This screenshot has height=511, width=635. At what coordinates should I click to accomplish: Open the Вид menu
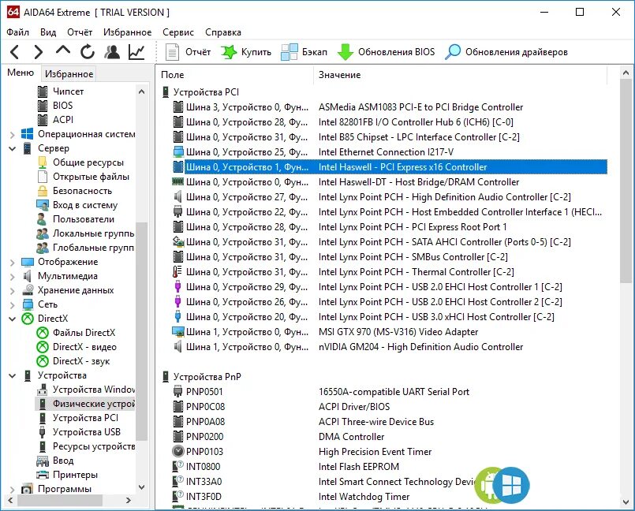tap(48, 32)
